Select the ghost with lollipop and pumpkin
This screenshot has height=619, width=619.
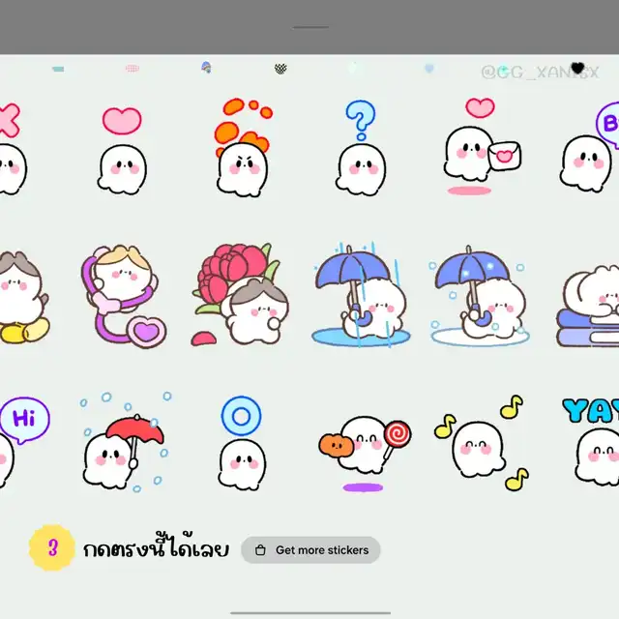pos(363,445)
